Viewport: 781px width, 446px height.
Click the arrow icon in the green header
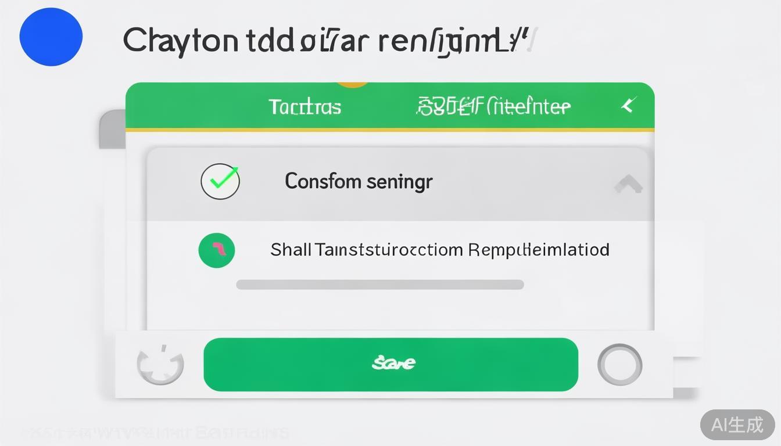(628, 105)
